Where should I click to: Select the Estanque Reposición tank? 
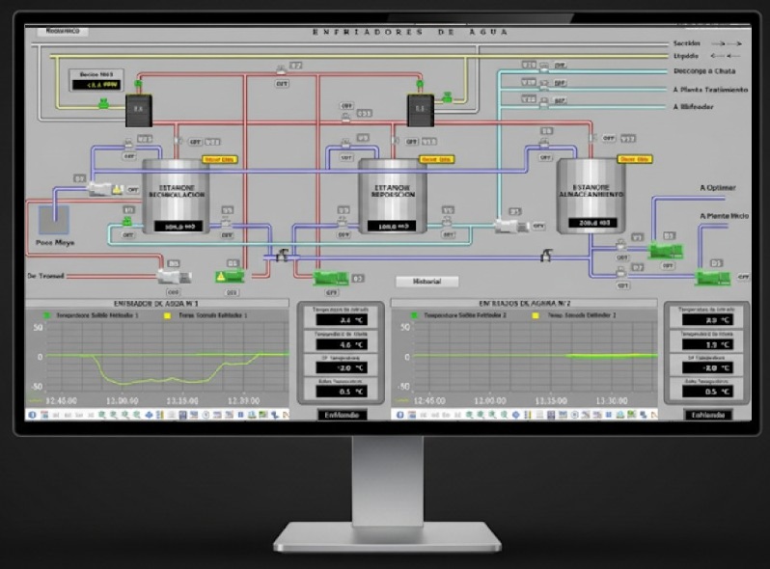tap(392, 196)
